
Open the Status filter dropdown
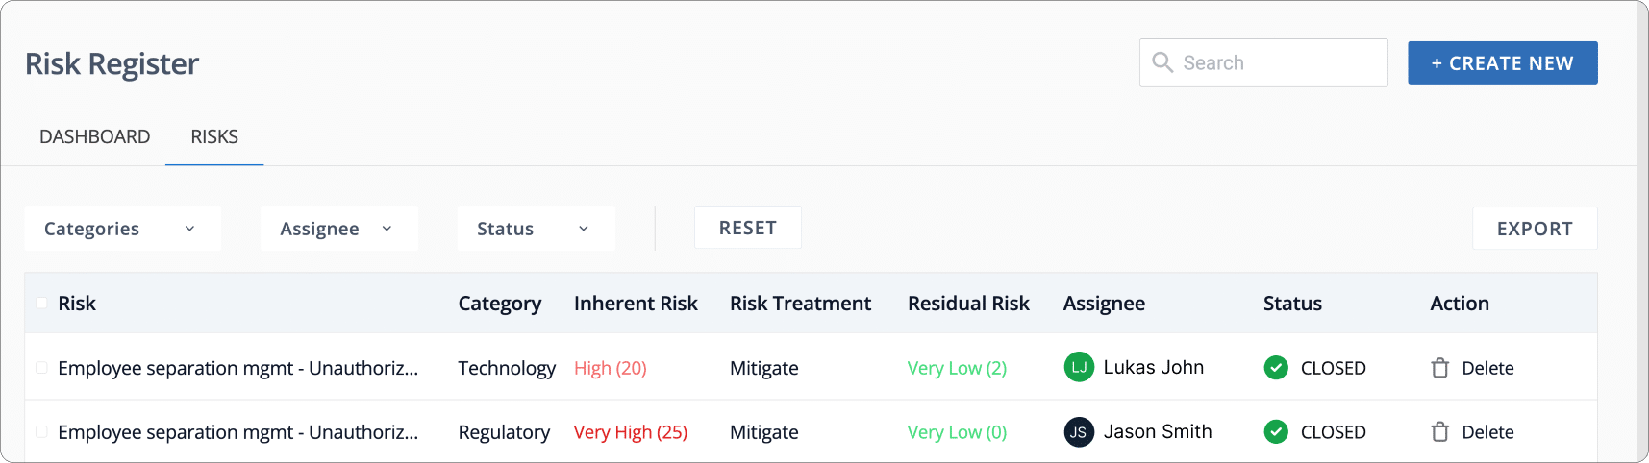[537, 229]
